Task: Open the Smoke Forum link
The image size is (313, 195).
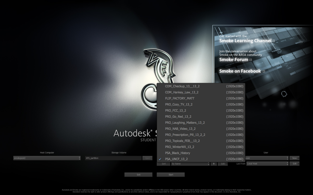Action: [234, 60]
